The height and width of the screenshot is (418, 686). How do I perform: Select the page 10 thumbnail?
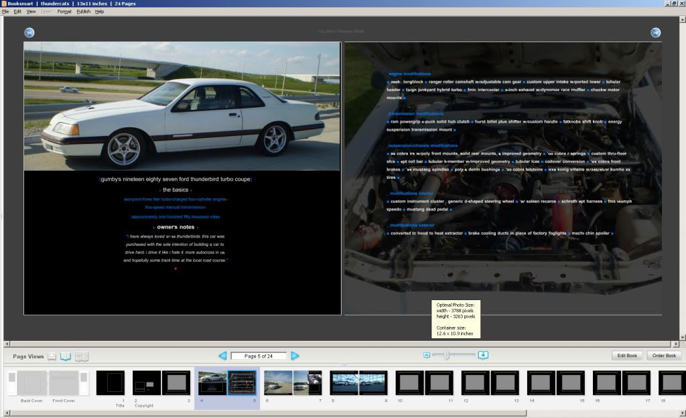(x=409, y=382)
